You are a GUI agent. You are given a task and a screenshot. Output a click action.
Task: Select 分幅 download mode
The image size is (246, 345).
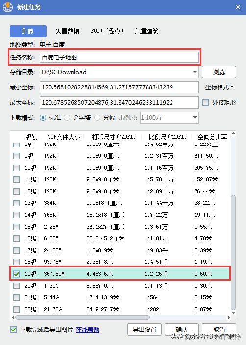97,118
